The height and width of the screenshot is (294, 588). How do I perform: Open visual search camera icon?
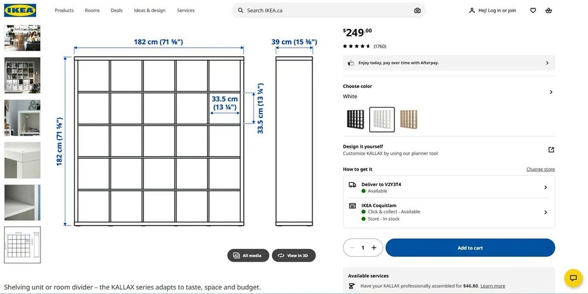click(417, 10)
